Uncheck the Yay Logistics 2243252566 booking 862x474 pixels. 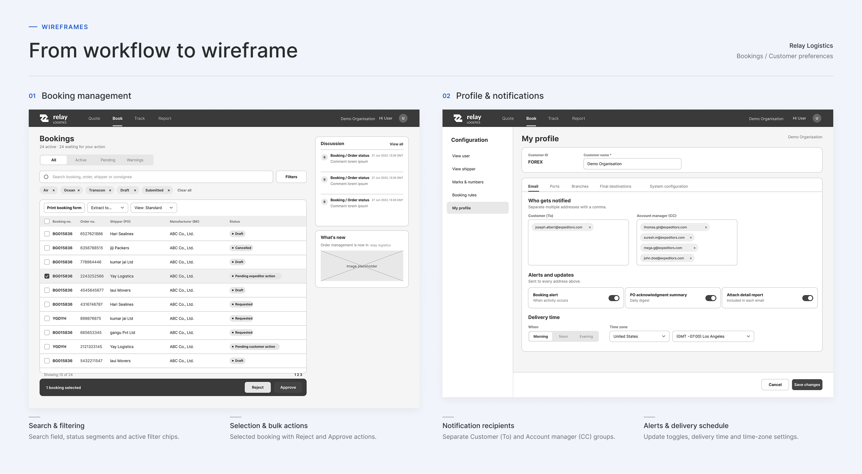(47, 276)
